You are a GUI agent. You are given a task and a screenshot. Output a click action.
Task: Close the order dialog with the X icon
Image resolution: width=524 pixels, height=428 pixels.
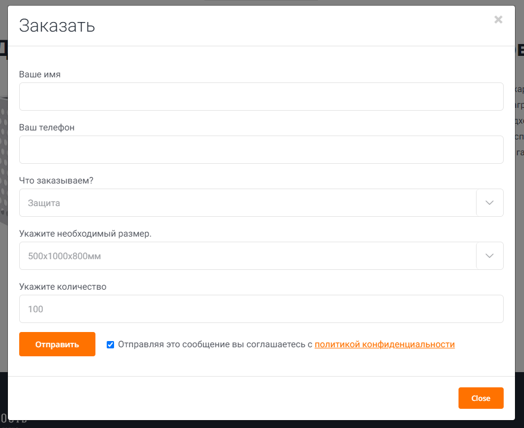click(x=498, y=20)
